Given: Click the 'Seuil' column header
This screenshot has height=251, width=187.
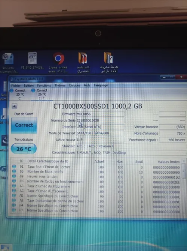Looking at the screenshot, I should (139, 162).
